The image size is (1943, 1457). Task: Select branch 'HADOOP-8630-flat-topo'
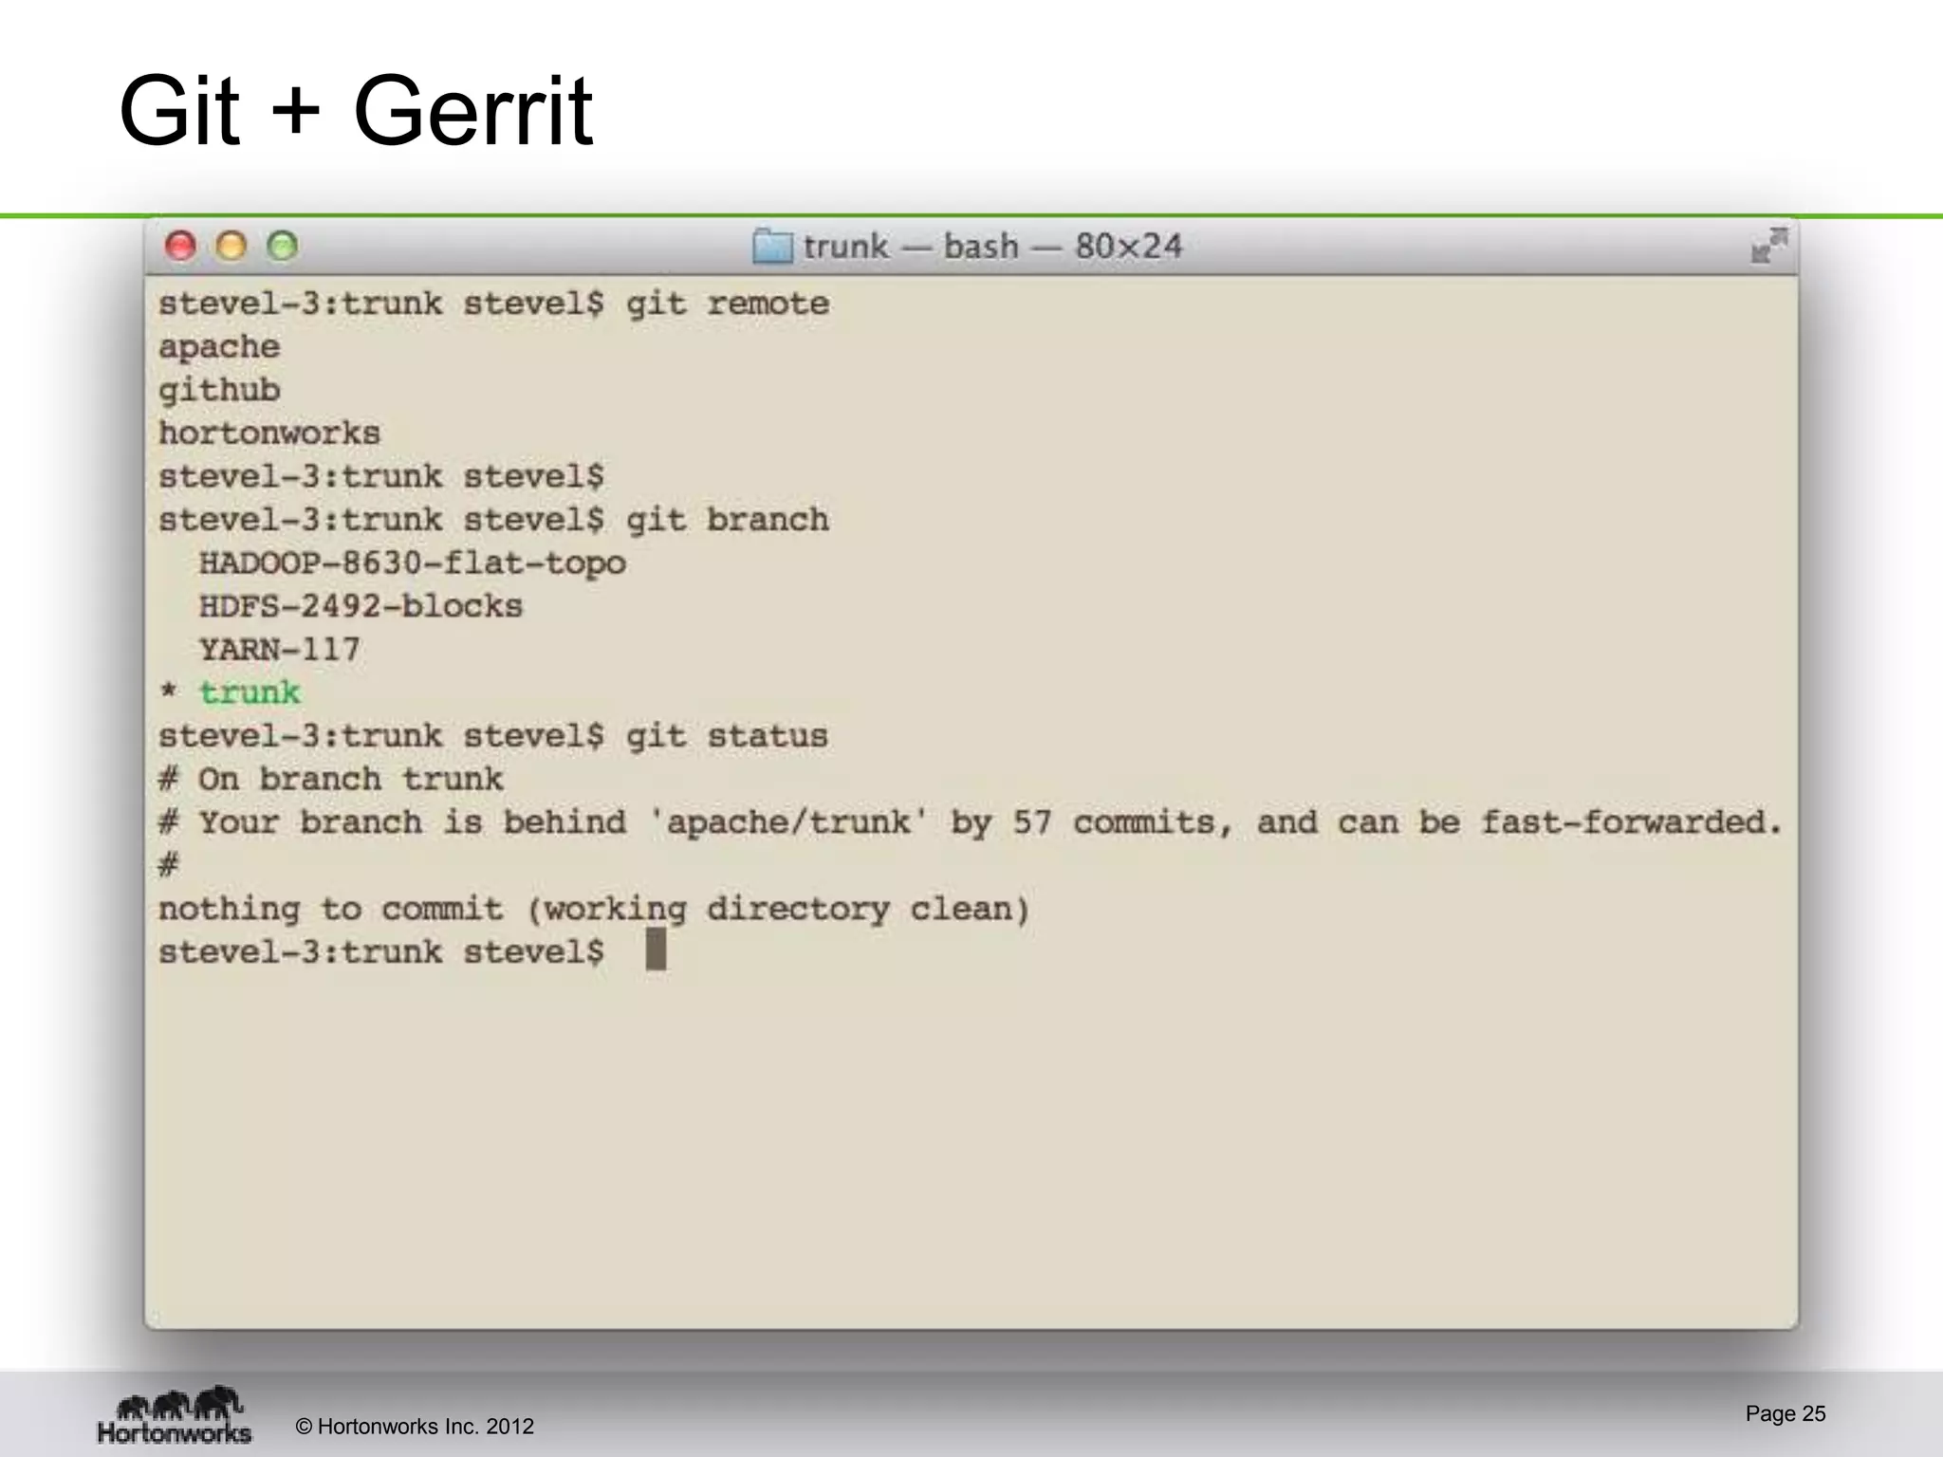coord(413,563)
